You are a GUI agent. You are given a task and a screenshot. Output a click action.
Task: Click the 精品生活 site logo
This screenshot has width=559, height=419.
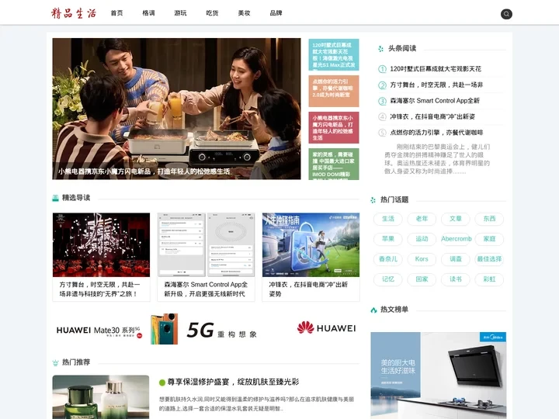[x=74, y=13]
